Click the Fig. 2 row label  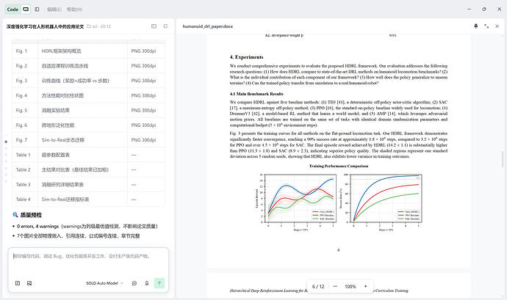pyautogui.click(x=21, y=66)
